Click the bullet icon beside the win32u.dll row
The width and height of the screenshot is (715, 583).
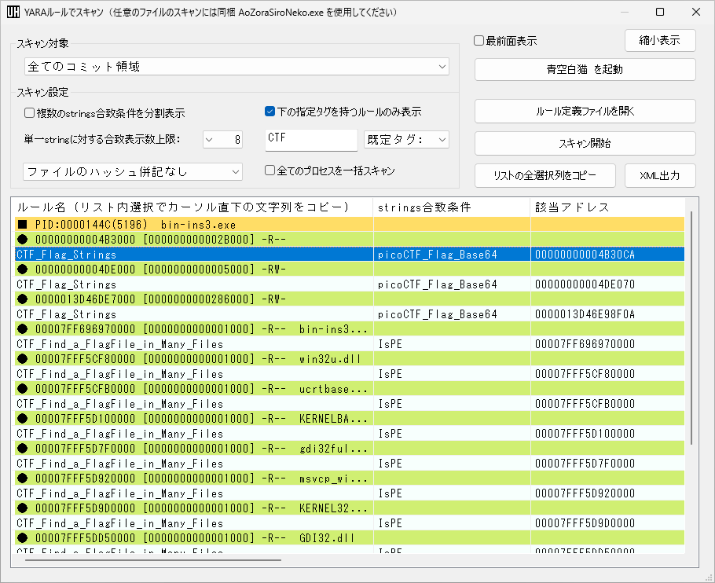[x=23, y=359]
